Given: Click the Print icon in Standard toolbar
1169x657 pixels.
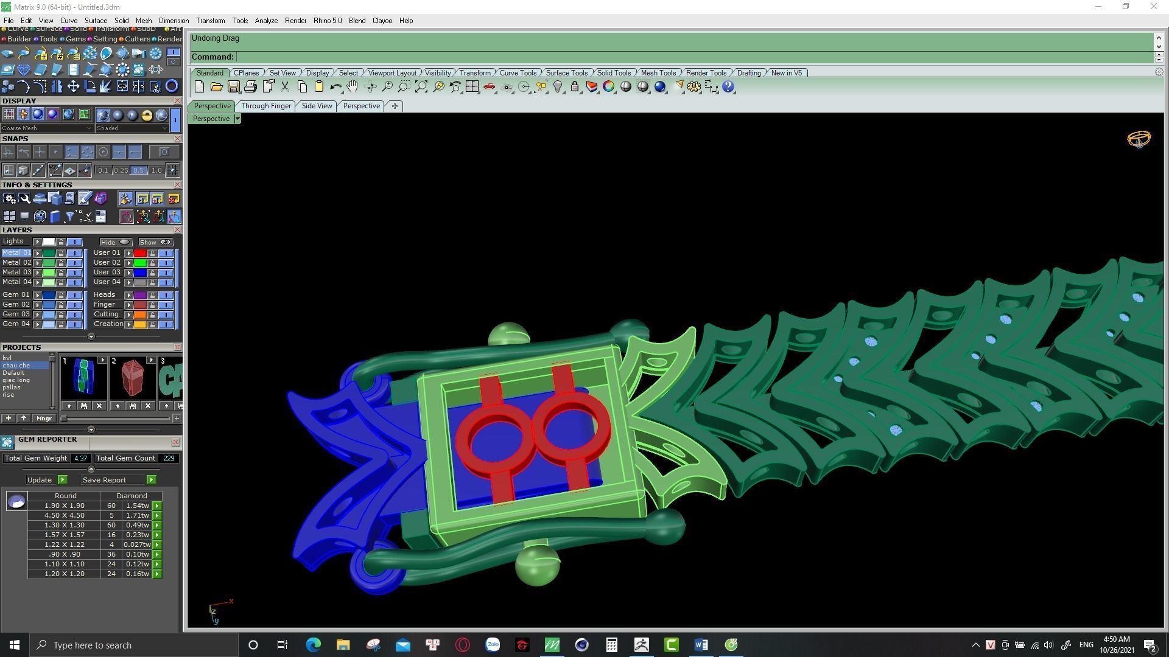Looking at the screenshot, I should click(250, 87).
